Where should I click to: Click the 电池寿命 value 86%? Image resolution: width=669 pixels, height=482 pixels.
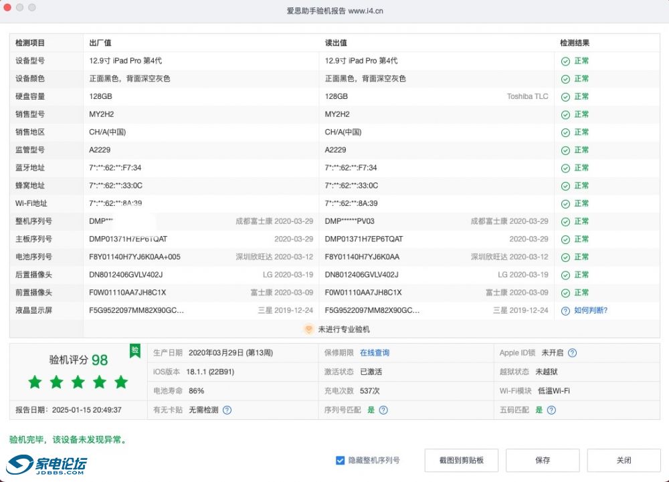pos(196,391)
